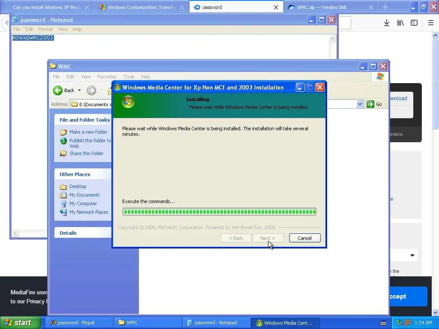Click the Share this folder icon
Screen dimensions: 439x329
click(63, 153)
